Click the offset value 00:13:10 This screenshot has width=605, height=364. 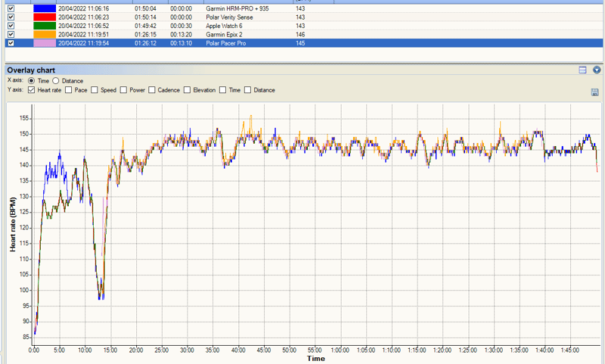[181, 43]
